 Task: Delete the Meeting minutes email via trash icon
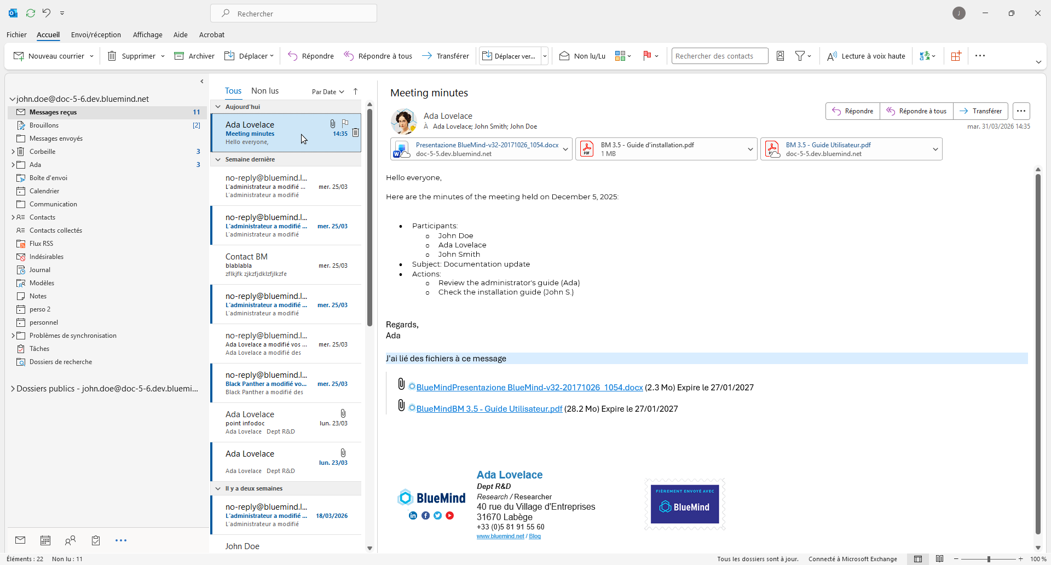355,132
